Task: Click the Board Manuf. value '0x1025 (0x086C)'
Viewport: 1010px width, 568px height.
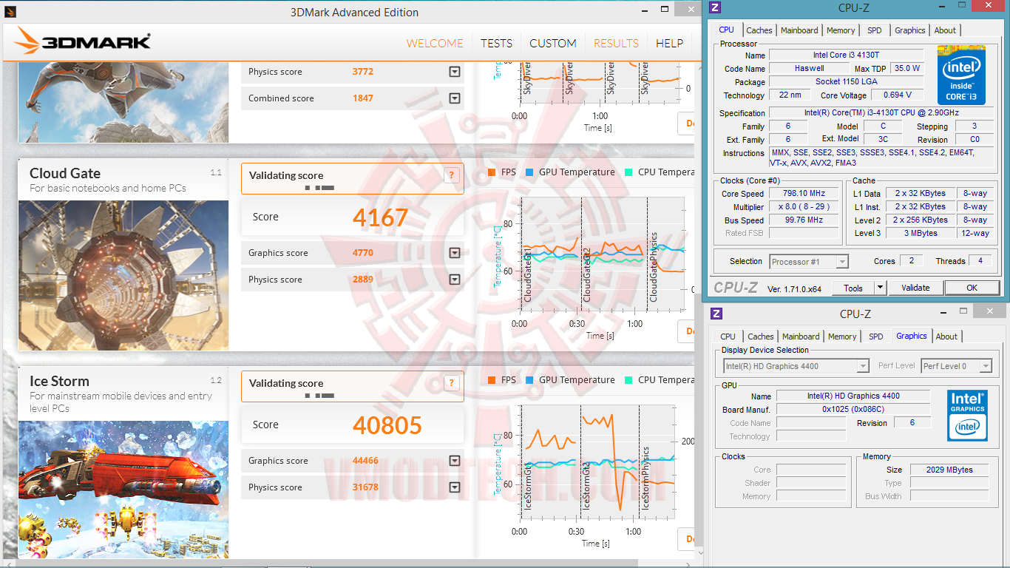Action: pyautogui.click(x=853, y=410)
